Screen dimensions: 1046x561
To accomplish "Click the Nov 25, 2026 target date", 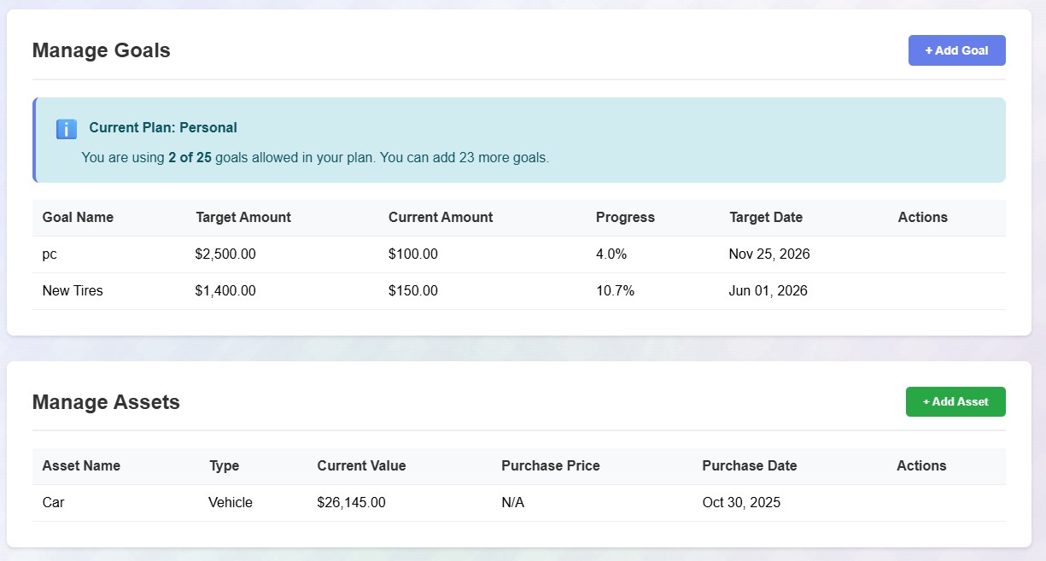I will (x=769, y=254).
